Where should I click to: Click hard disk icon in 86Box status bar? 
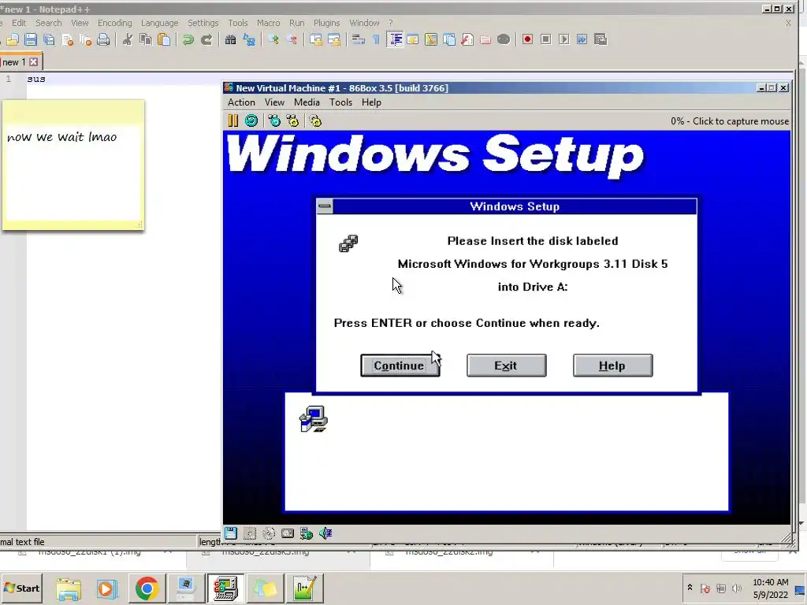(287, 533)
